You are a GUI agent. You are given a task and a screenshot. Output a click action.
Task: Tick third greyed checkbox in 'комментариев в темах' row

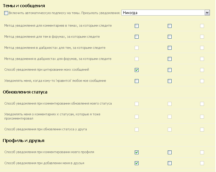click(x=202, y=26)
